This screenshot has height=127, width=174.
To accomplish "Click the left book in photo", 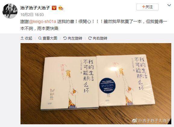I will coord(69,83).
